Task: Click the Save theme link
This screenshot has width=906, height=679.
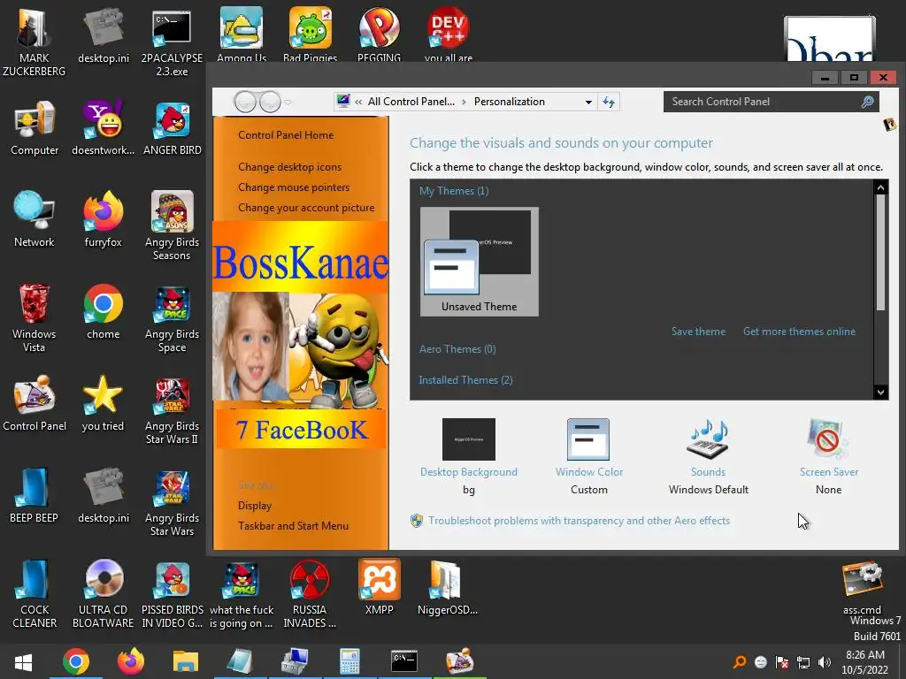Action: 698,332
